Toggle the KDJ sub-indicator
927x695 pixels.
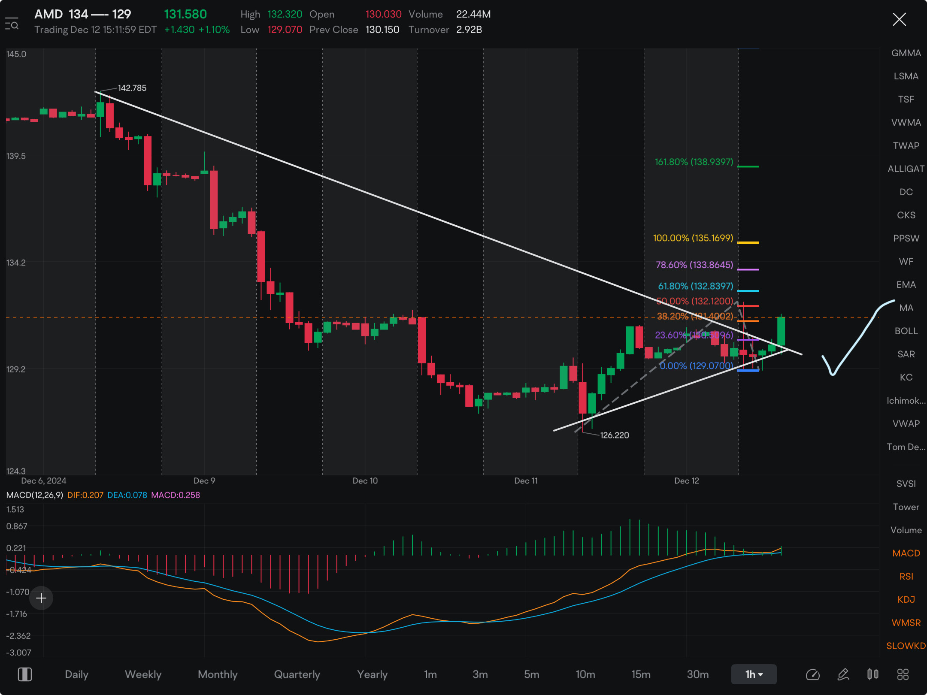[x=906, y=600]
